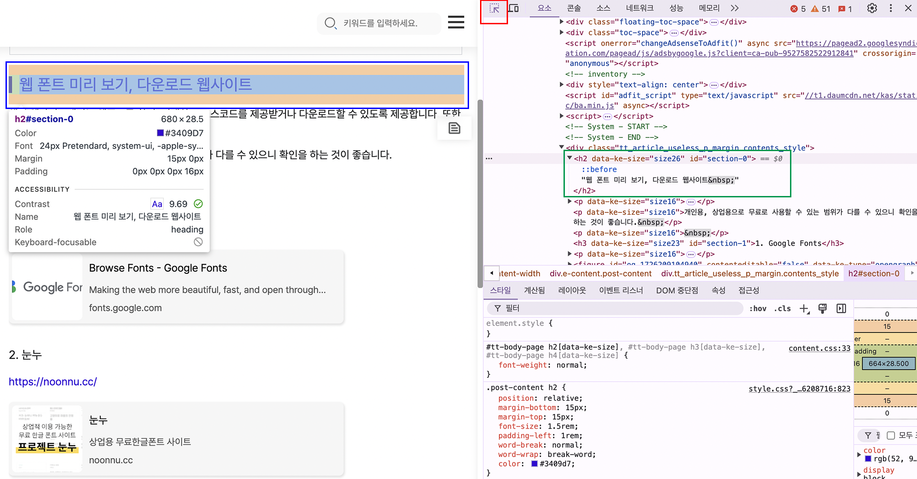Open the 레이아웃 subtab
Viewport: 917px width, 479px height.
click(x=572, y=290)
